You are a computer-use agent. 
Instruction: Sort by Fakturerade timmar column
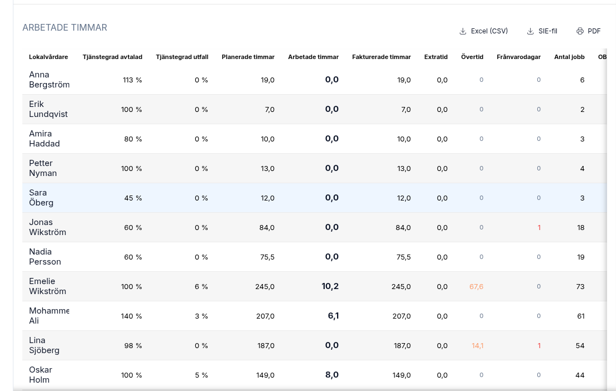(x=382, y=57)
